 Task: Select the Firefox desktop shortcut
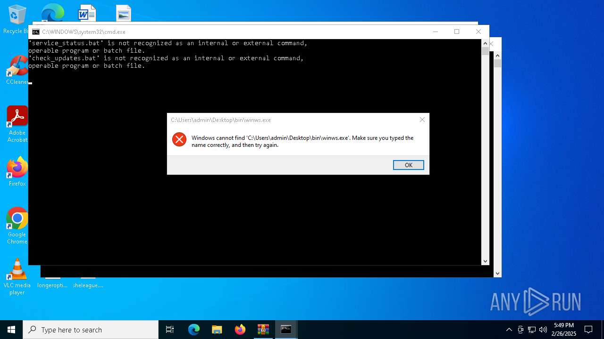17,172
